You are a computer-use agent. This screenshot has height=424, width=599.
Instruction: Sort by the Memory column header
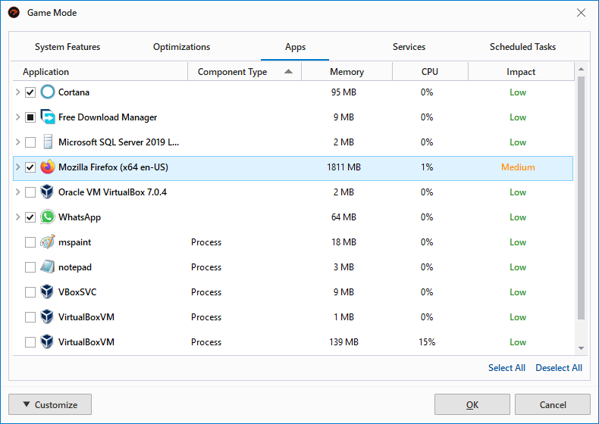point(347,72)
